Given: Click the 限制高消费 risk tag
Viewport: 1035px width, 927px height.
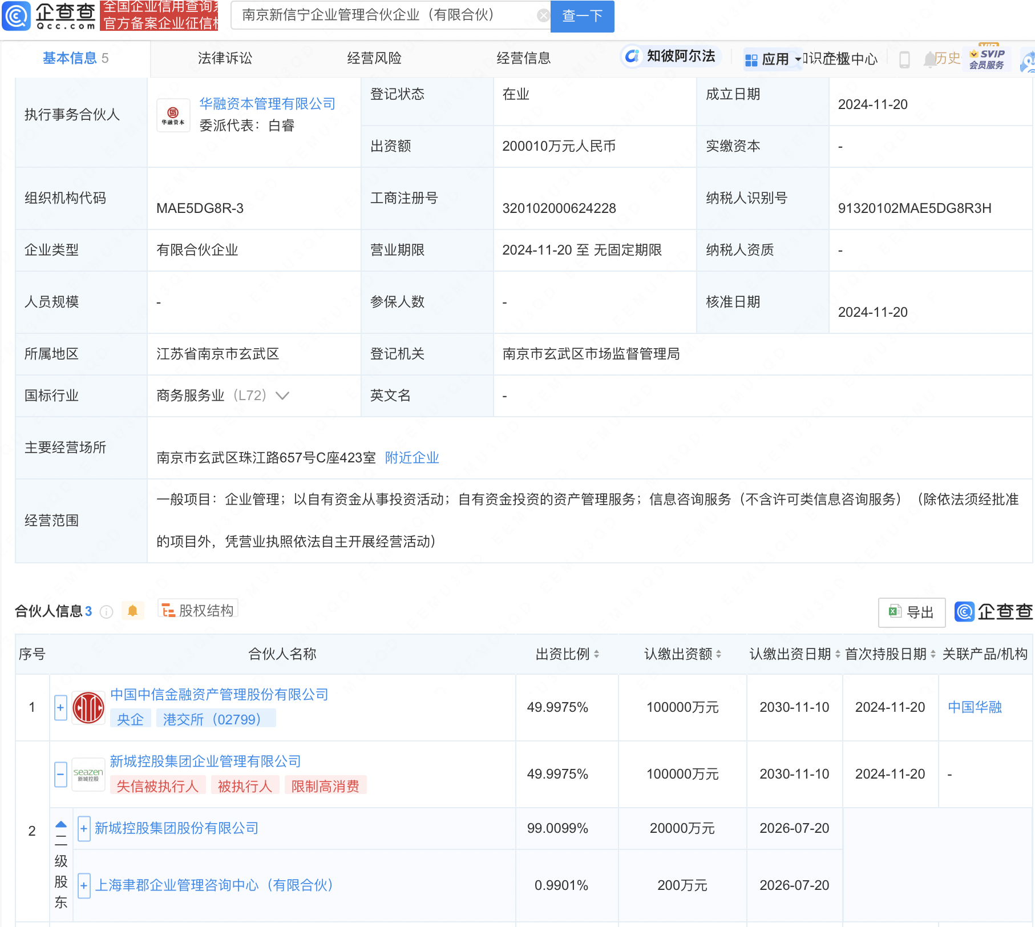Looking at the screenshot, I should 325,786.
